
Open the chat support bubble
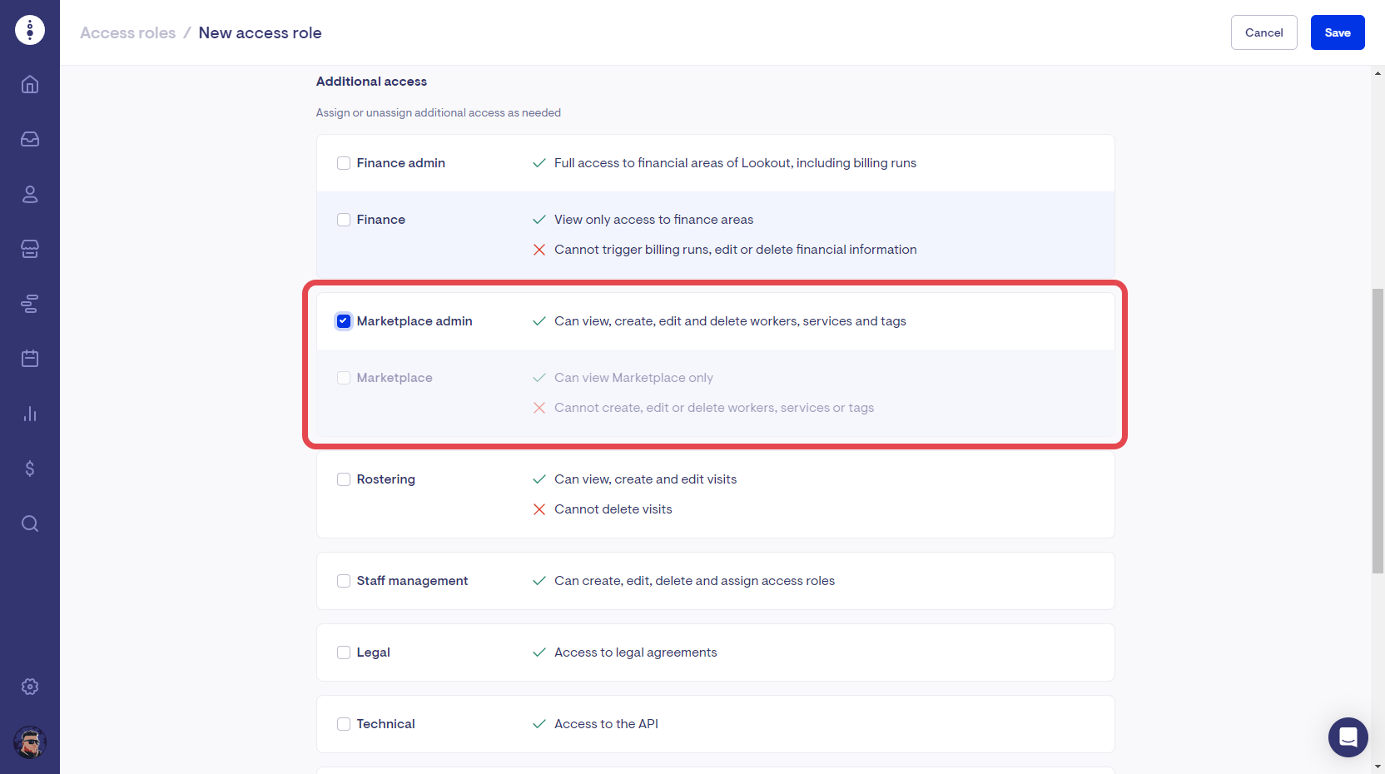click(1348, 737)
